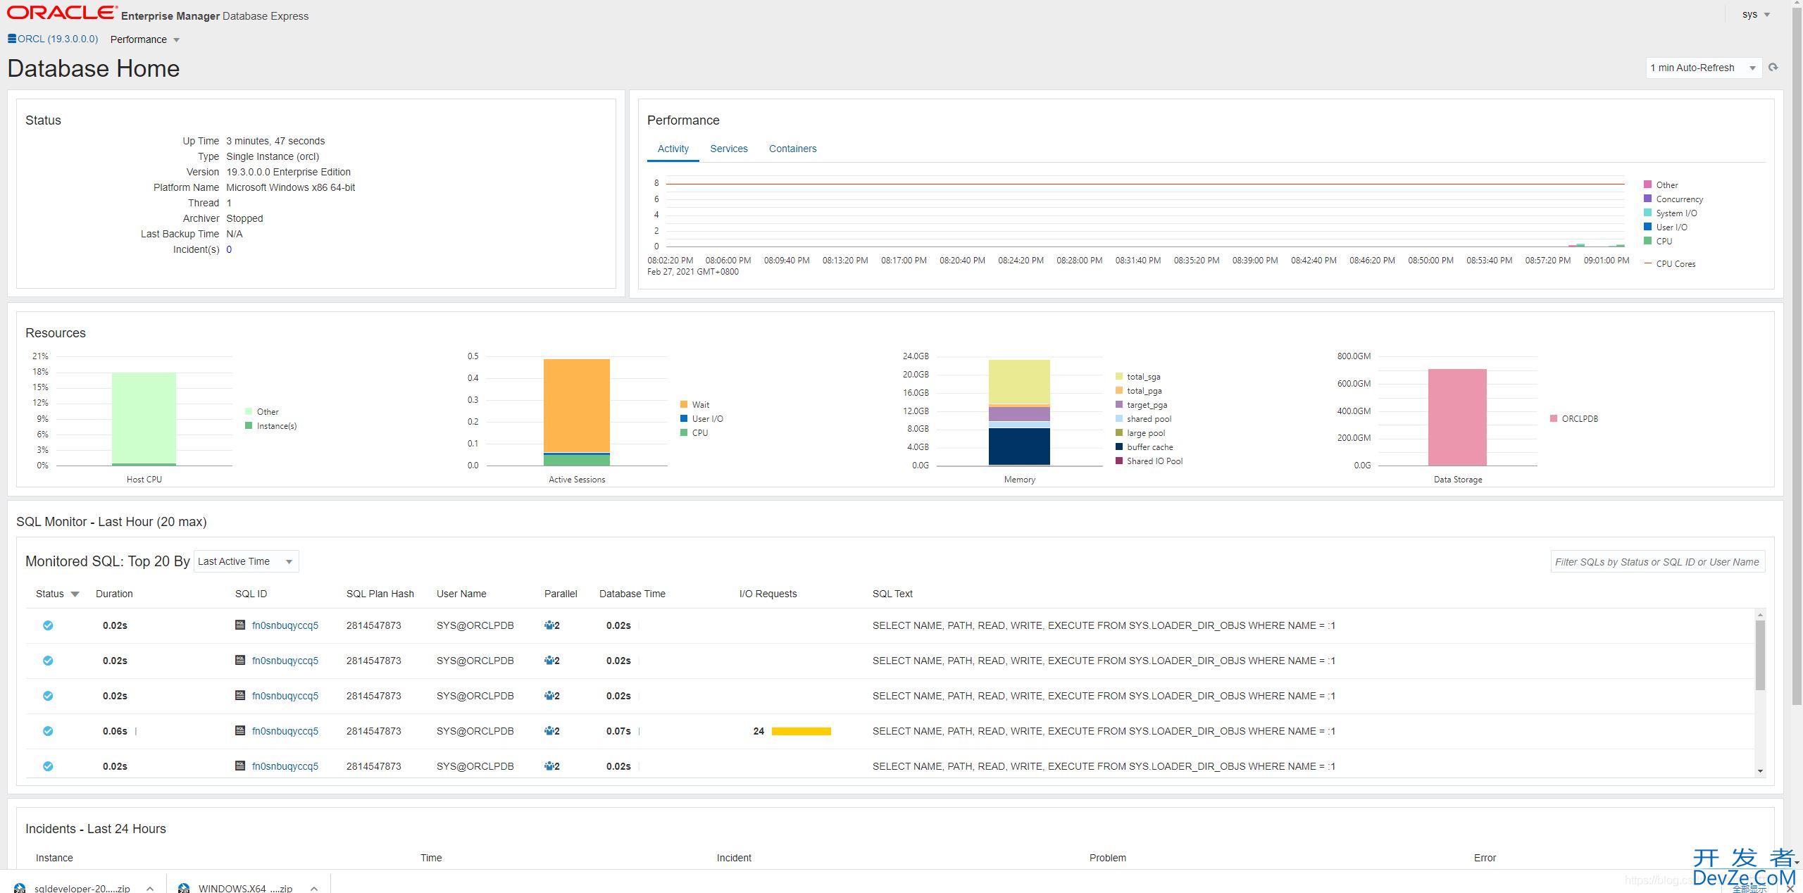Click the SQL Text column header

pos(892,594)
